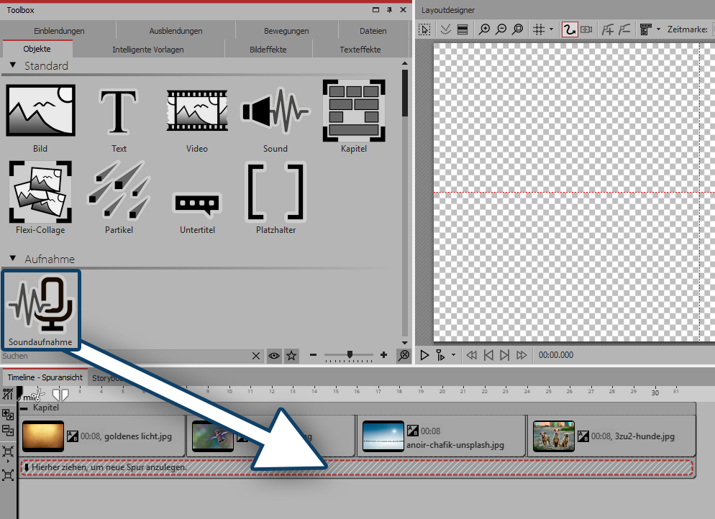
Task: Select the 3zu2-hunde.jpg clip in timeline
Action: point(611,436)
